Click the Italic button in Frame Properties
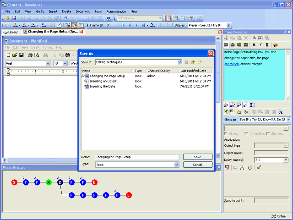This screenshot has height=220, width=293. [x=260, y=45]
